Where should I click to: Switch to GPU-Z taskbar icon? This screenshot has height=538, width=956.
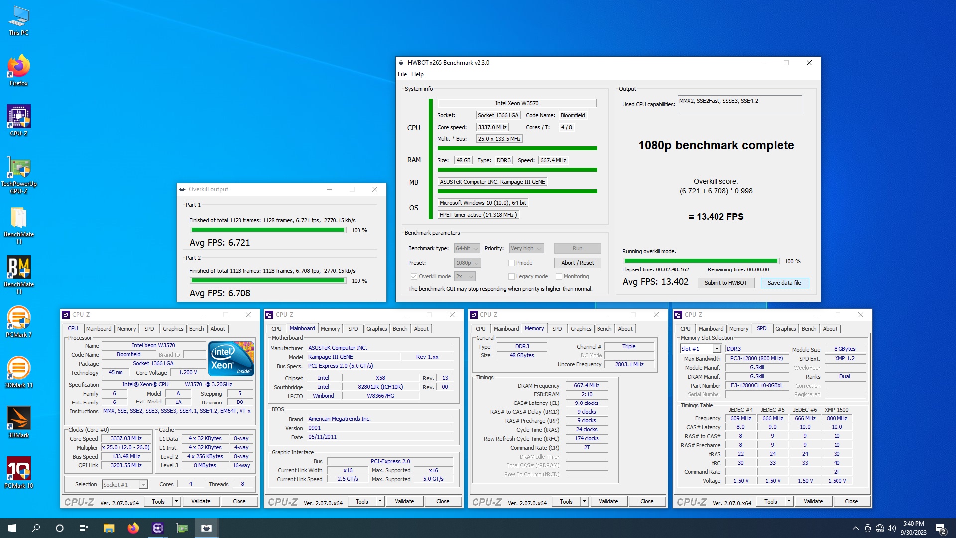point(182,528)
